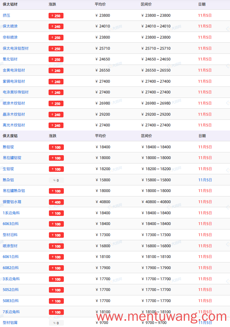
Task: Click 日期 header in 保太废铝 table
Action: pyautogui.click(x=202, y=136)
